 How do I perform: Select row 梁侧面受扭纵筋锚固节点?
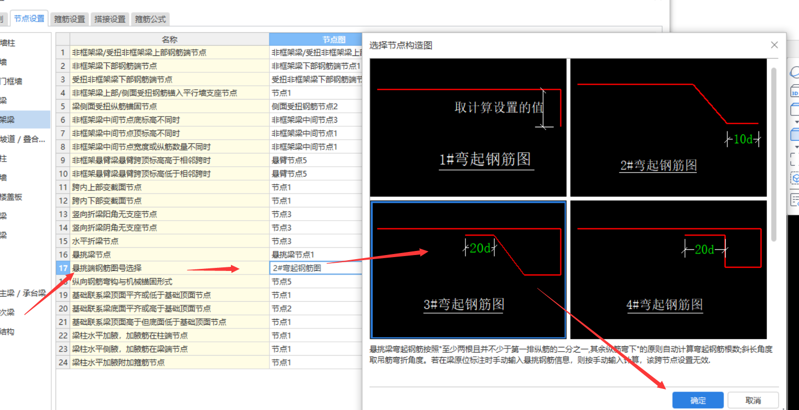click(169, 106)
